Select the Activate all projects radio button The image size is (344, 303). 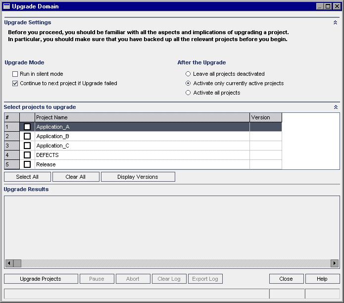(x=188, y=93)
